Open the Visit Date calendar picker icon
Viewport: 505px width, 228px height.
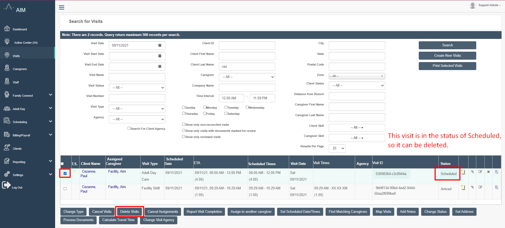(160, 45)
